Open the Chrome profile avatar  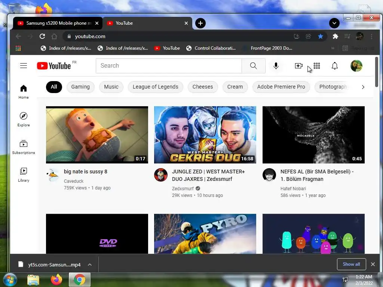click(359, 36)
